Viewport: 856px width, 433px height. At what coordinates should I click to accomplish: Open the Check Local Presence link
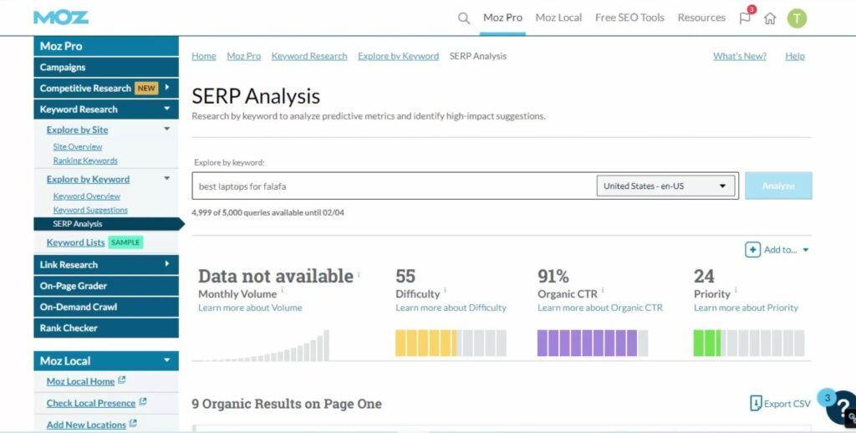click(90, 403)
